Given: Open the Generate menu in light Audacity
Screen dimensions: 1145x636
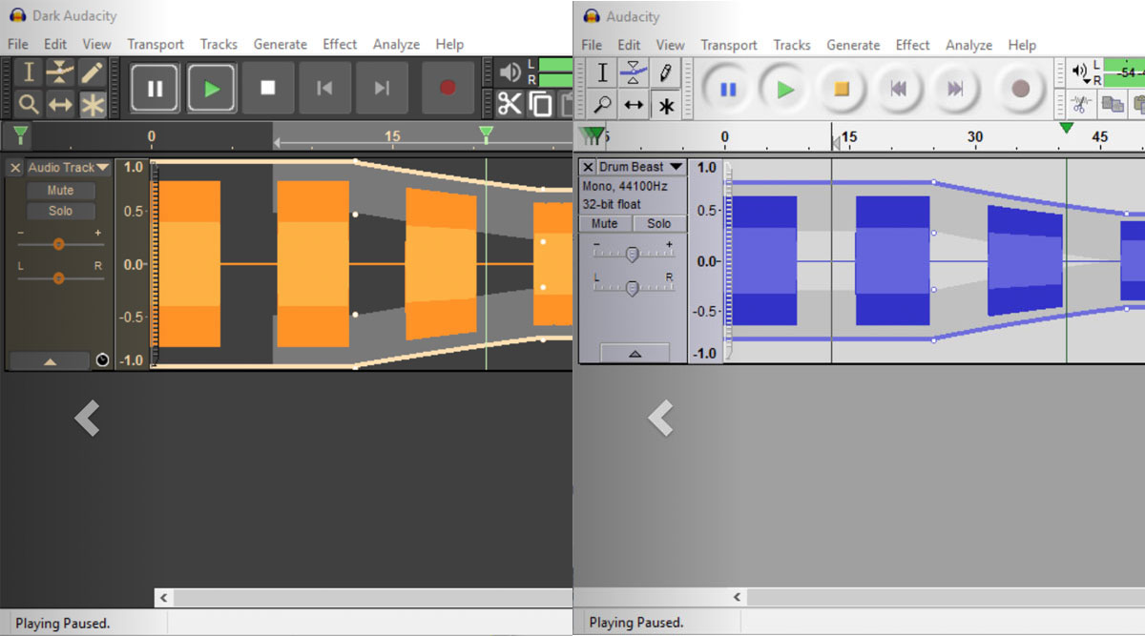Looking at the screenshot, I should click(x=853, y=45).
